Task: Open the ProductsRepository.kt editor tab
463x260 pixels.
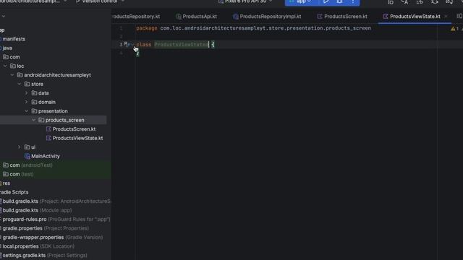Action: point(136,17)
